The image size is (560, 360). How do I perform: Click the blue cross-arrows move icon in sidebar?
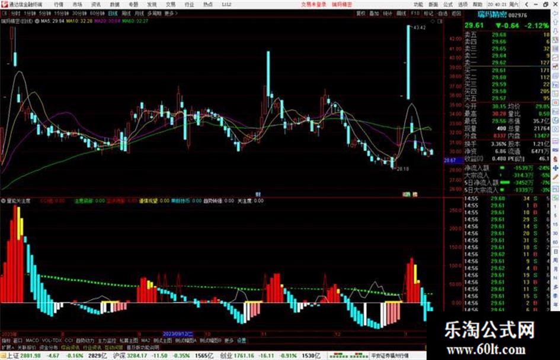(555, 168)
